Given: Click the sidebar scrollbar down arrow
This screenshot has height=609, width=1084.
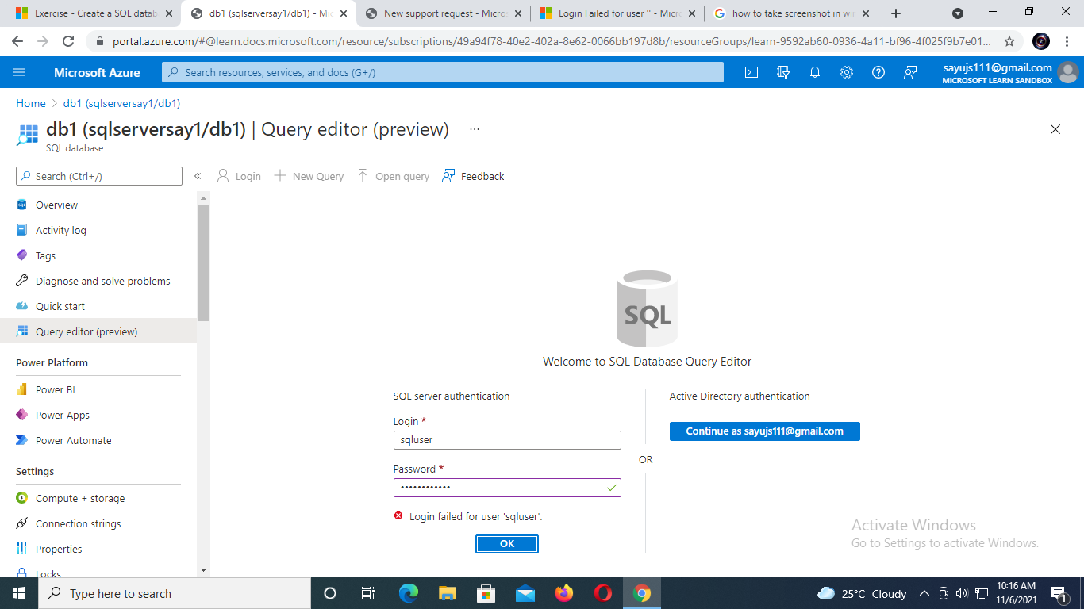Looking at the screenshot, I should point(203,569).
